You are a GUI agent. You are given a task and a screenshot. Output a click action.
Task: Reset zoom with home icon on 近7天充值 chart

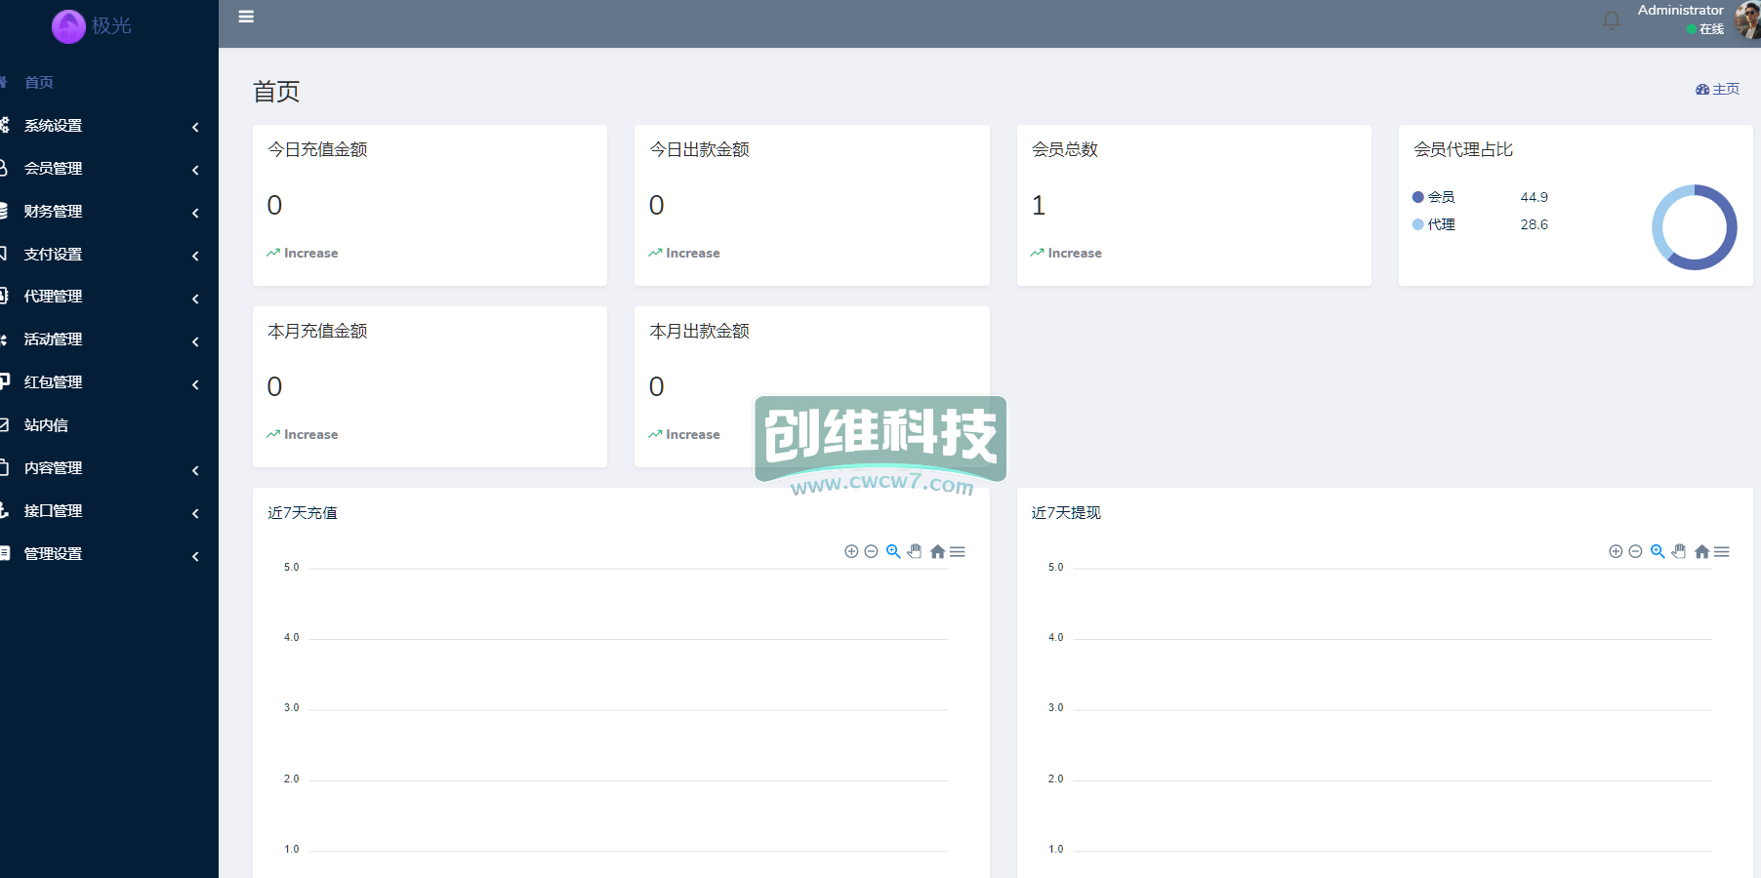click(x=937, y=551)
